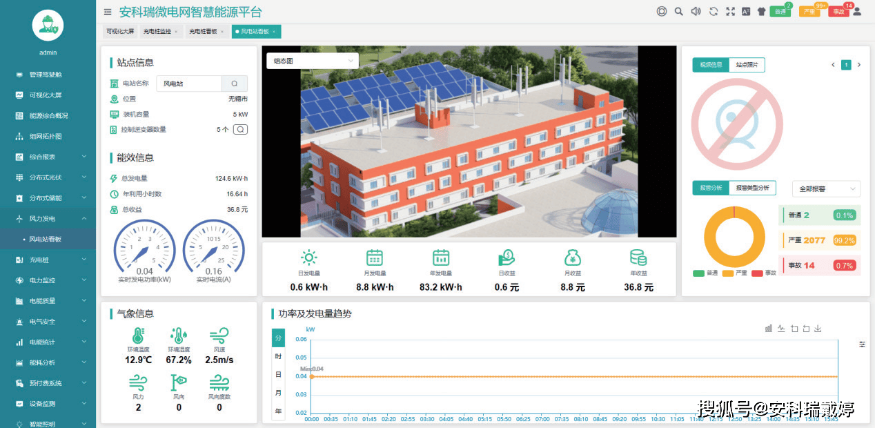Click the hamburger menu collapse icon
The image size is (875, 428).
[107, 12]
